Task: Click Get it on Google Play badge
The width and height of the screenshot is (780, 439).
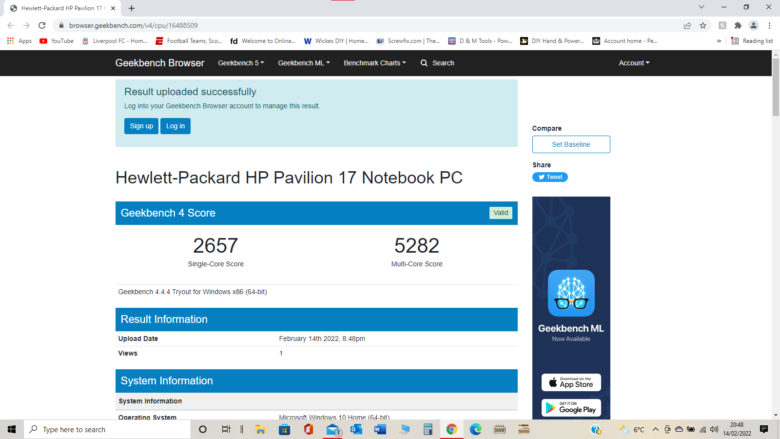Action: (x=571, y=408)
